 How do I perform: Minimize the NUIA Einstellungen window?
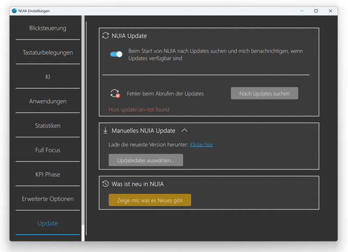(302, 11)
